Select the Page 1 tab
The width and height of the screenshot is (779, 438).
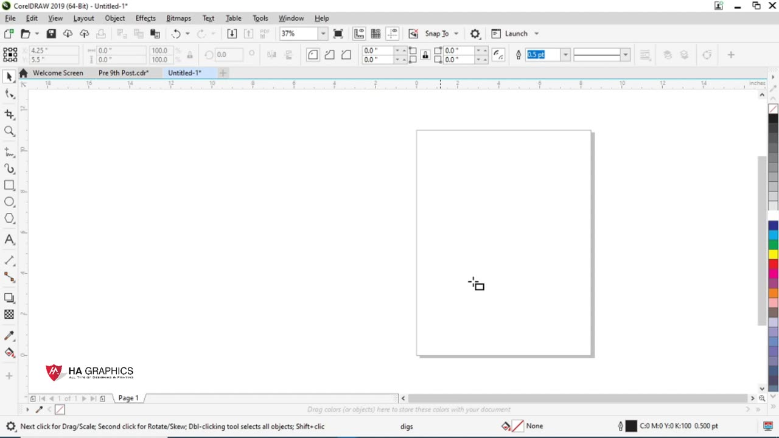(x=128, y=398)
